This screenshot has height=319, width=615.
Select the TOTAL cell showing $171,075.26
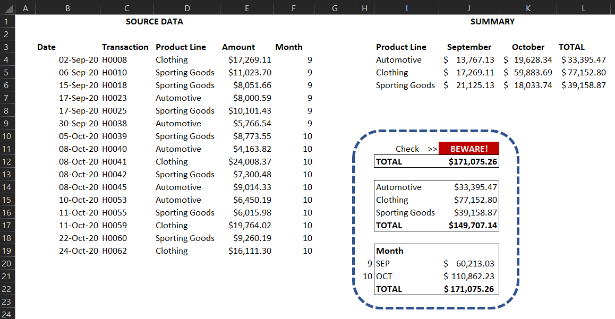[x=469, y=161]
